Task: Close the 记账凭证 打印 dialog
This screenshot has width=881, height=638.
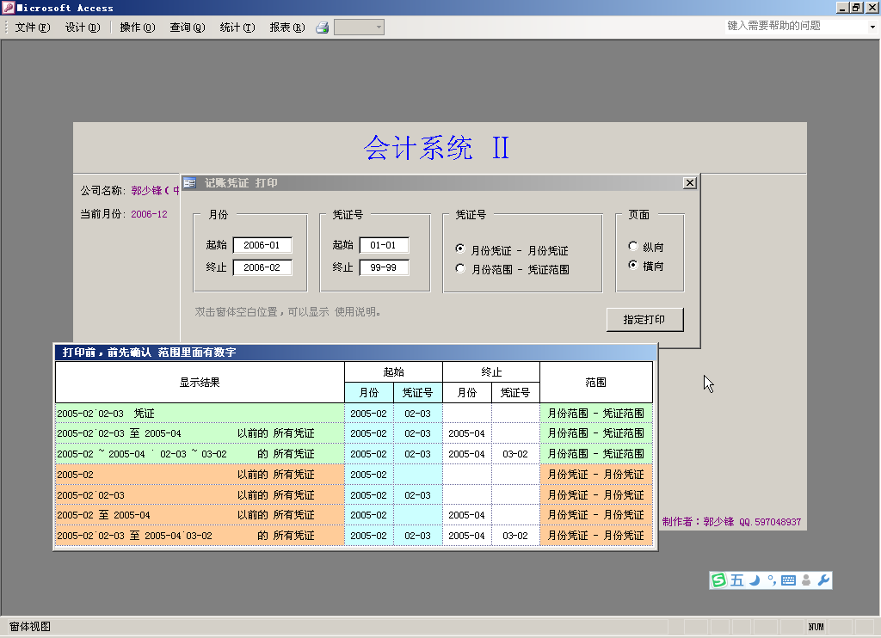Action: [689, 183]
